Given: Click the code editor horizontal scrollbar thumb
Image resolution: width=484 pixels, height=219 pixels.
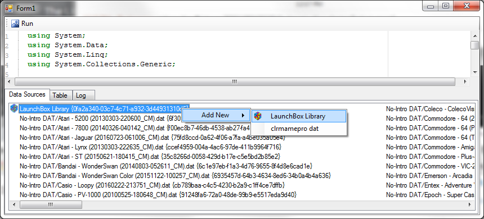Looking at the screenshot, I should tap(235, 81).
